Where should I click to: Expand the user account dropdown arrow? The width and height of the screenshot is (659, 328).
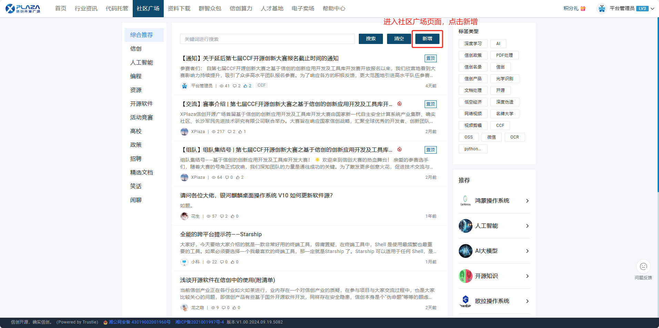click(652, 9)
